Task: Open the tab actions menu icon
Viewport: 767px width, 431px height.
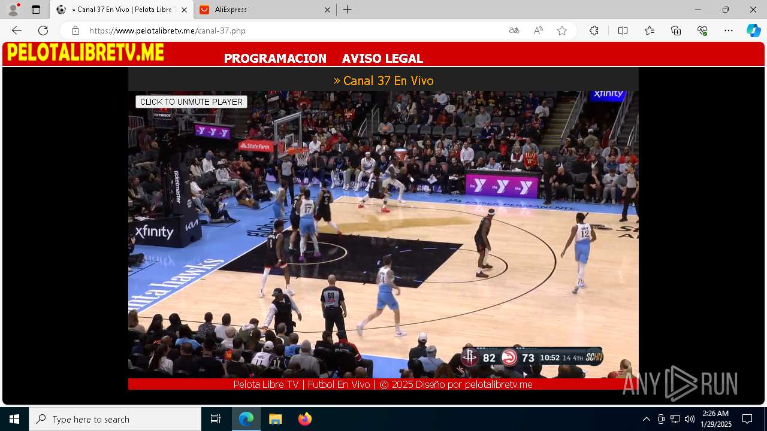Action: tap(36, 10)
